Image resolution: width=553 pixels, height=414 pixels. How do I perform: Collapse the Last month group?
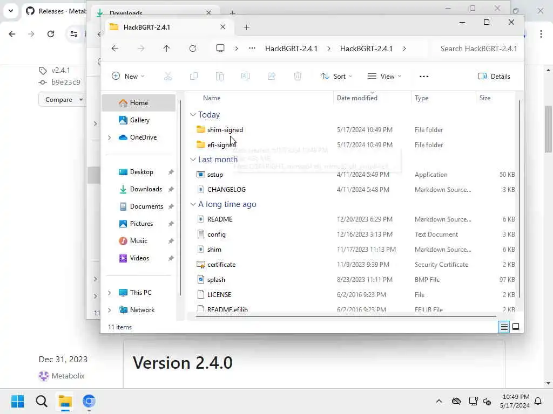click(x=193, y=160)
